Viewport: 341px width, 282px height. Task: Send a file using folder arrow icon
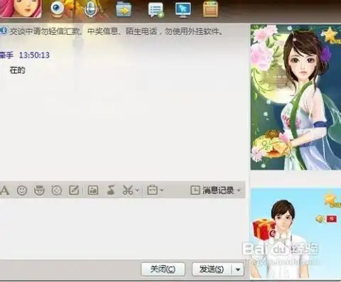click(x=124, y=9)
